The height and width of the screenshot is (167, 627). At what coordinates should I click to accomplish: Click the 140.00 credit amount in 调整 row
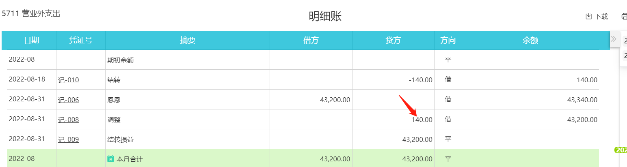422,120
